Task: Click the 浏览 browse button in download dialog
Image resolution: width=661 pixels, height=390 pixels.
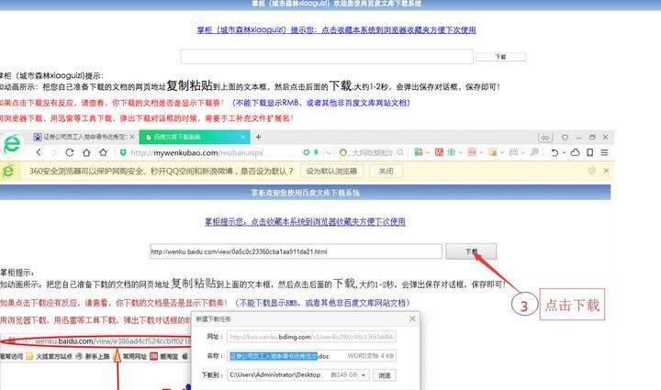Action: [x=385, y=375]
